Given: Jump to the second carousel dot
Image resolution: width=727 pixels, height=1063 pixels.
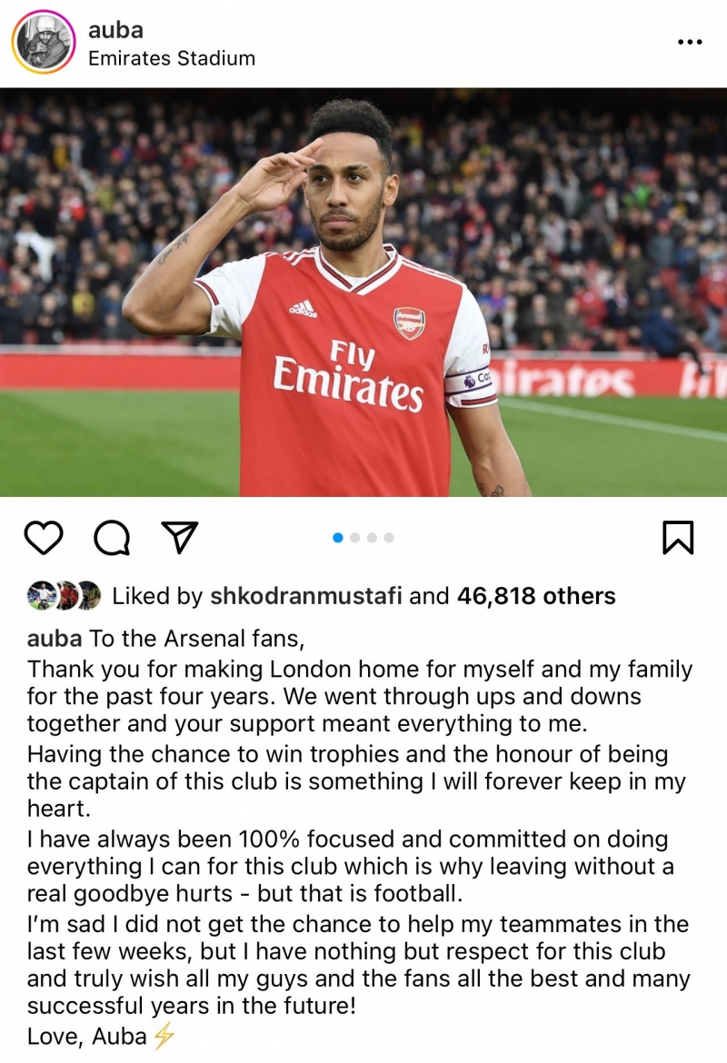Looking at the screenshot, I should click(x=355, y=538).
